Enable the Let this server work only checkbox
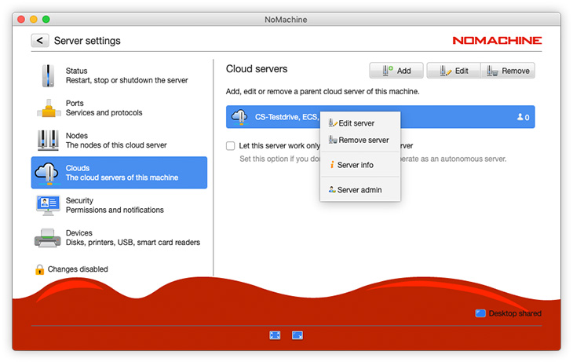Screen dimensions: 573x362 231,145
